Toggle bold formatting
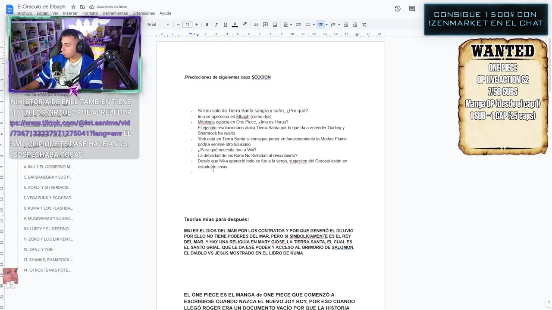 point(207,25)
